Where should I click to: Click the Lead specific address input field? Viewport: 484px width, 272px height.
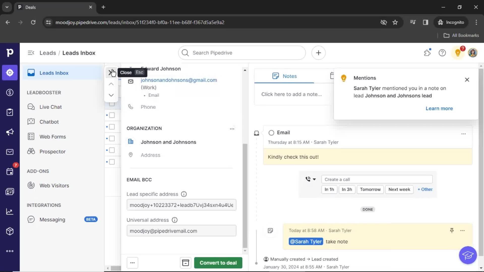coord(181,205)
